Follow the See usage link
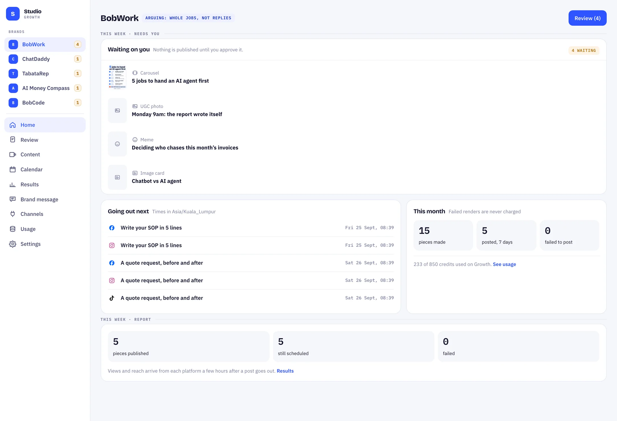 click(x=504, y=264)
